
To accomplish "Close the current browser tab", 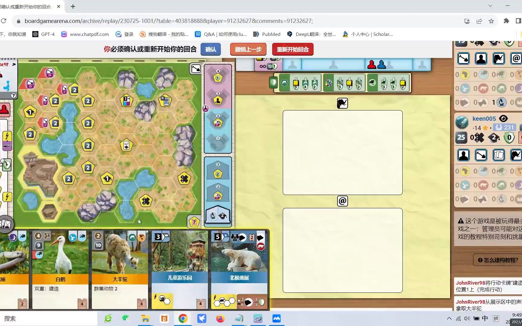I will [59, 6].
